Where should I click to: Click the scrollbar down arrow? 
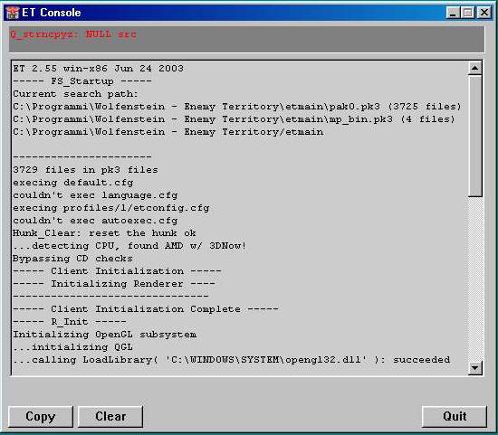click(475, 368)
